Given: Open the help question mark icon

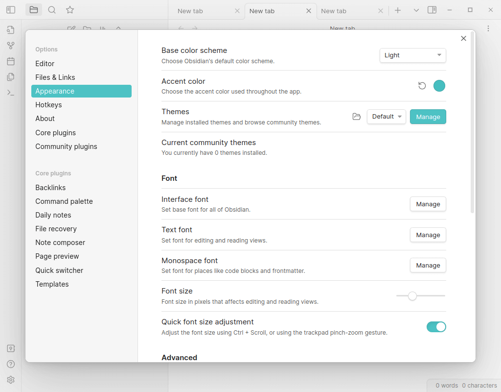Looking at the screenshot, I should 11,364.
